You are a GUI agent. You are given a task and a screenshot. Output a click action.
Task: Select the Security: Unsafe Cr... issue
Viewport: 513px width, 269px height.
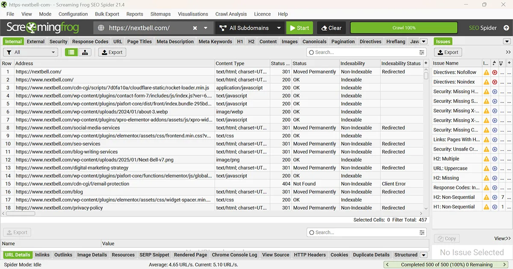coord(456,149)
